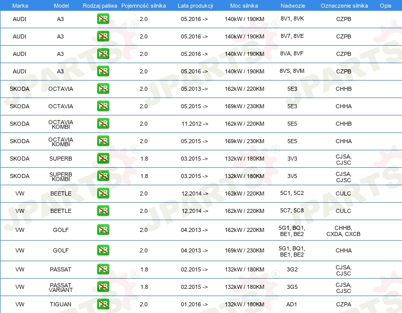Image resolution: width=402 pixels, height=313 pixels.
Task: Click the fuel icon in VW Passat 3G2 row
Action: pyautogui.click(x=103, y=269)
